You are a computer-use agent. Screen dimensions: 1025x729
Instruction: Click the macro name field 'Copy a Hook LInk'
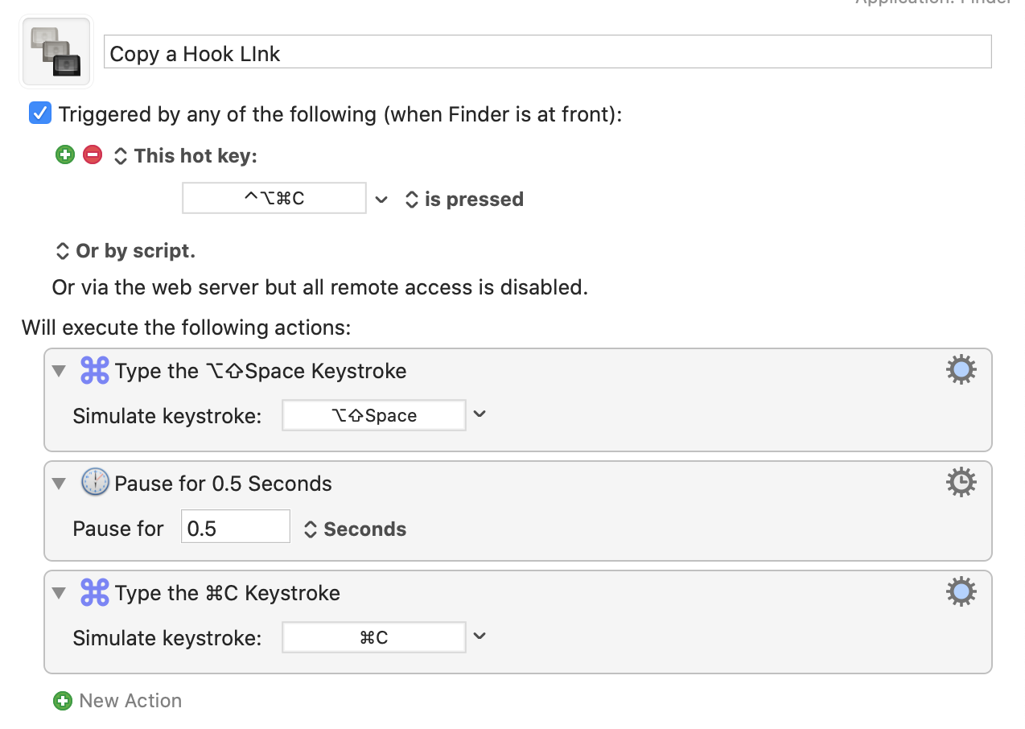click(547, 53)
